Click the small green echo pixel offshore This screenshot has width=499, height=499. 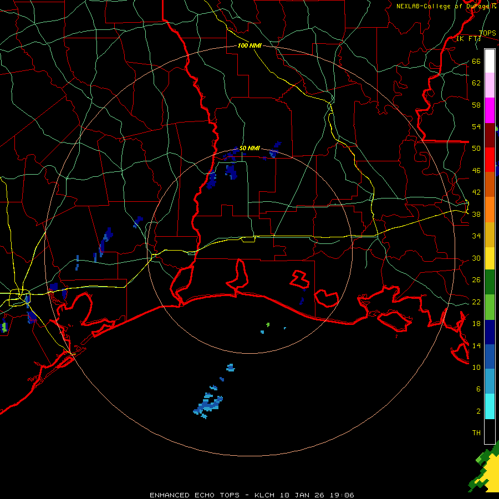pyautogui.click(x=268, y=324)
